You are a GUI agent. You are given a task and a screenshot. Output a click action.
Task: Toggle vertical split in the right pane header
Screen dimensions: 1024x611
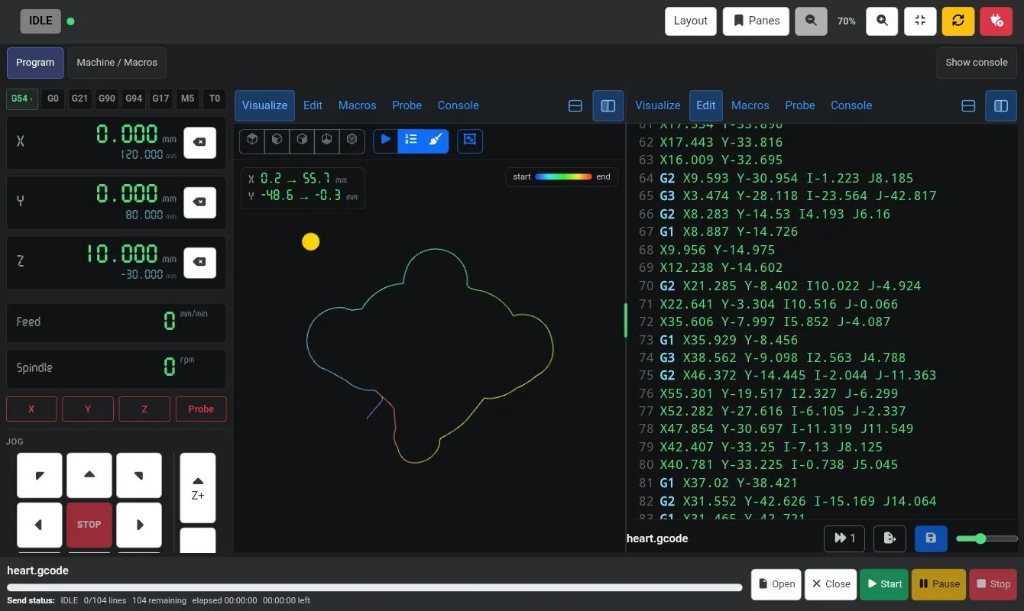pos(1001,106)
